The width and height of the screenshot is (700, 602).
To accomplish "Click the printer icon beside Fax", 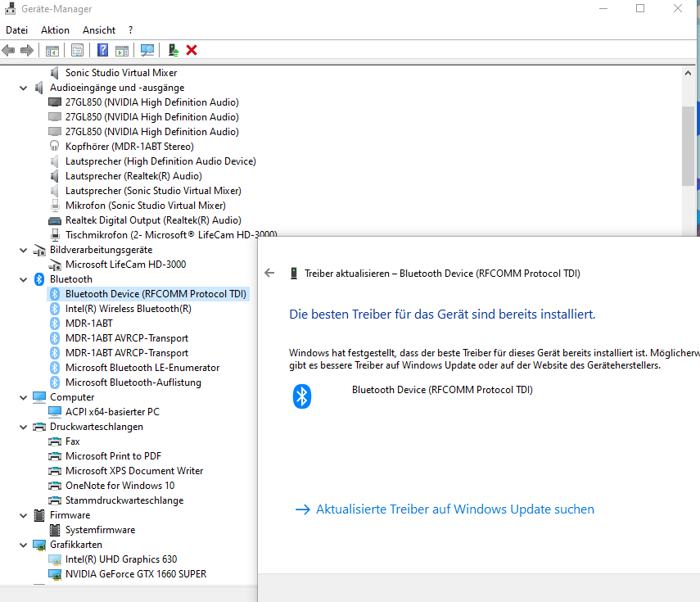I will click(x=55, y=441).
